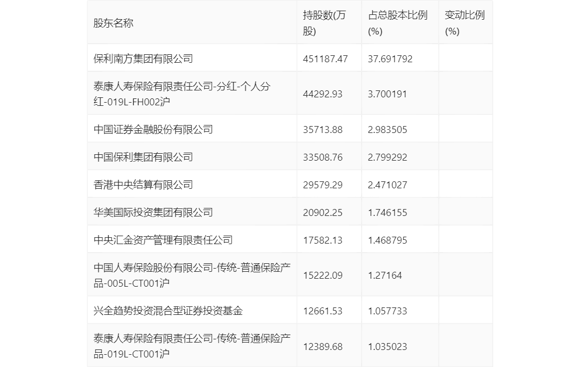Select shareholder 华美国际投资集团有限公司
The height and width of the screenshot is (367, 580).
[153, 213]
